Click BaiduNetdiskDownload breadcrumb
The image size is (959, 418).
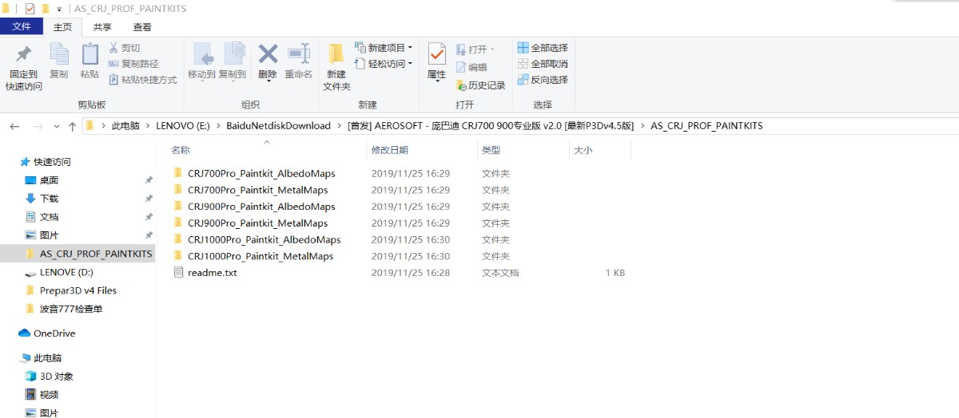[278, 126]
